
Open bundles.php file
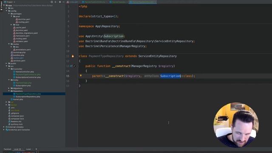click(x=19, y=55)
